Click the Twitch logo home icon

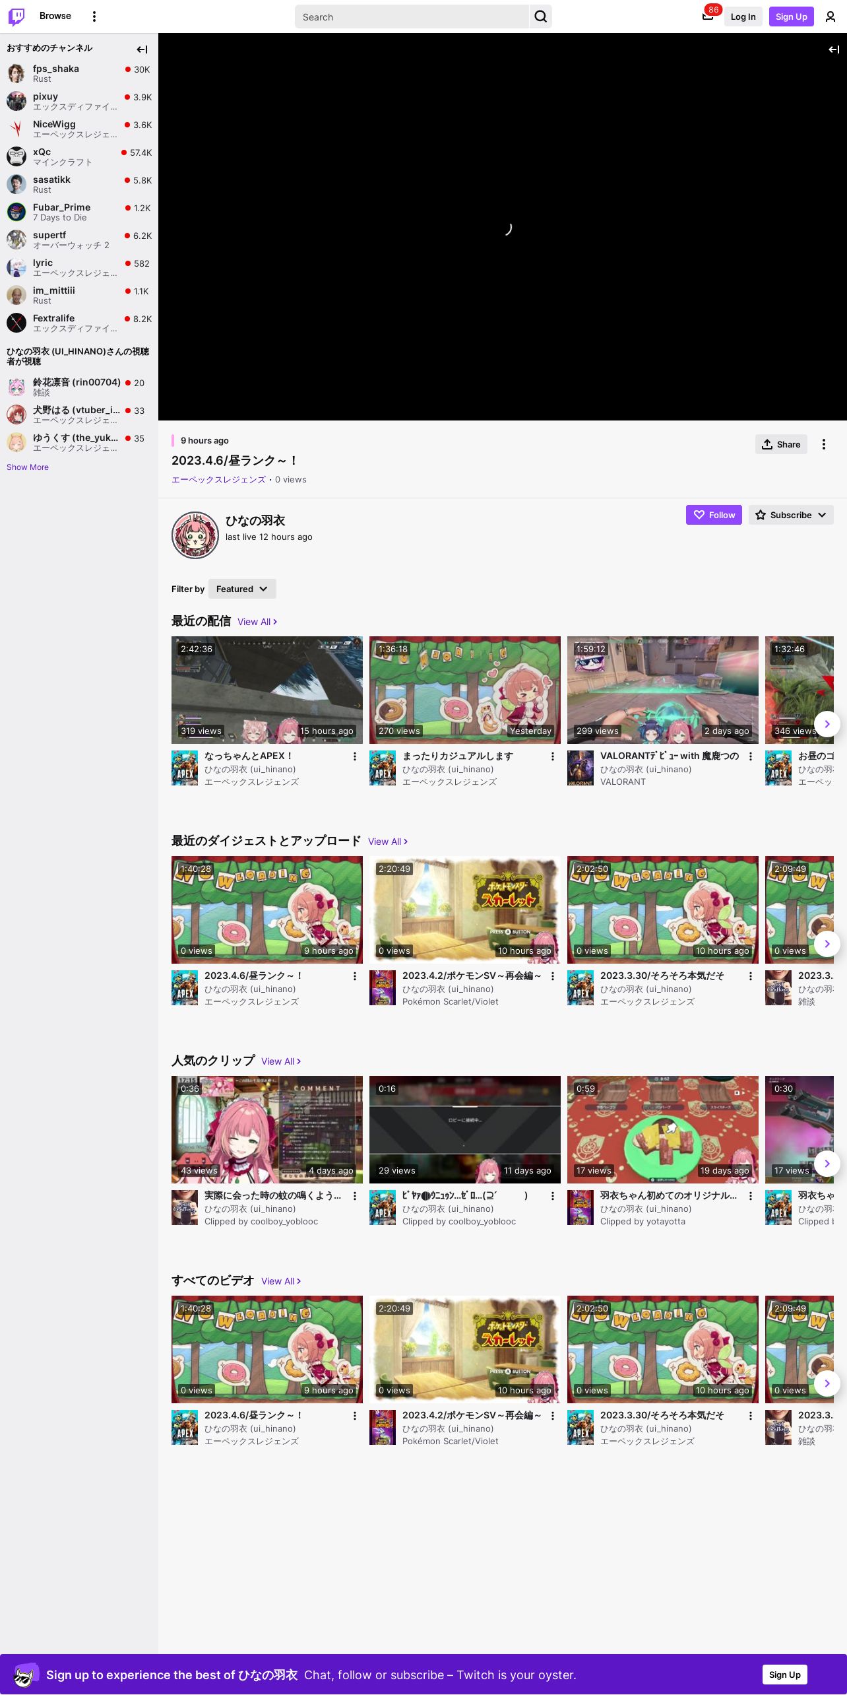(x=16, y=17)
